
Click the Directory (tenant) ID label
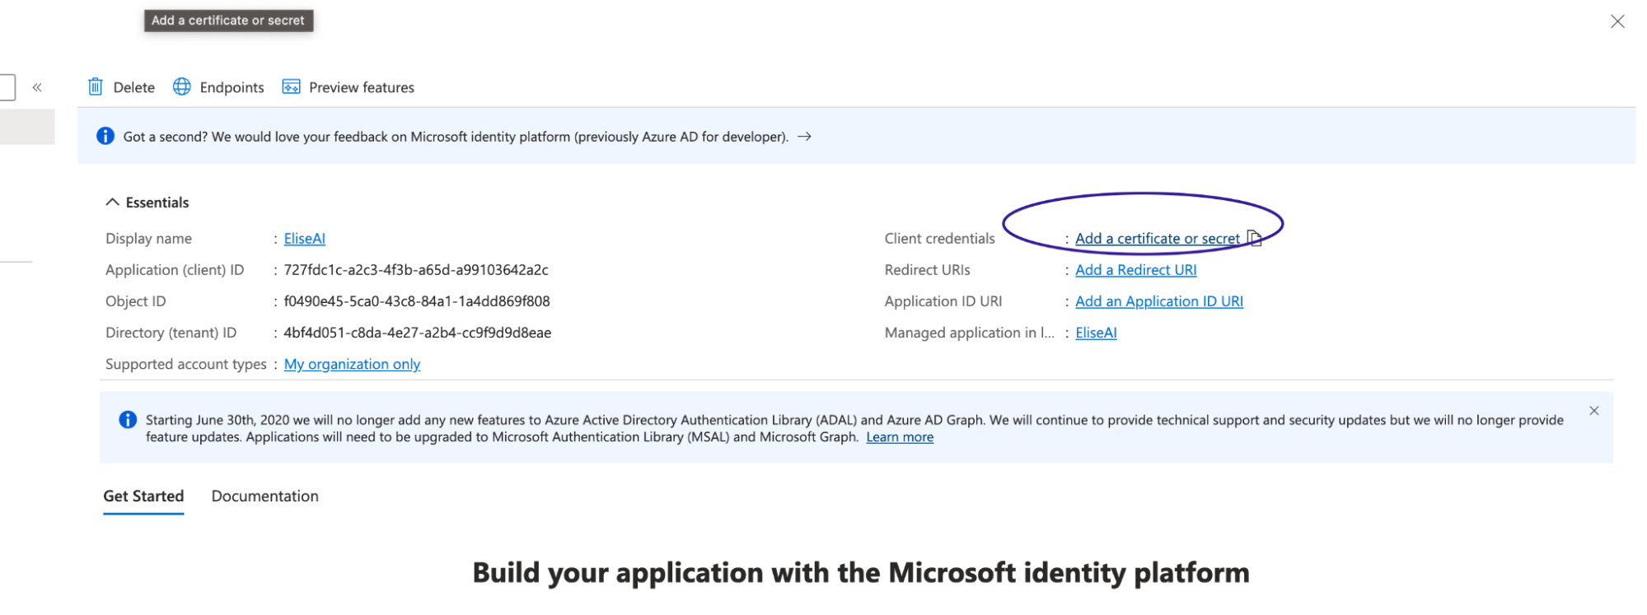click(x=171, y=333)
